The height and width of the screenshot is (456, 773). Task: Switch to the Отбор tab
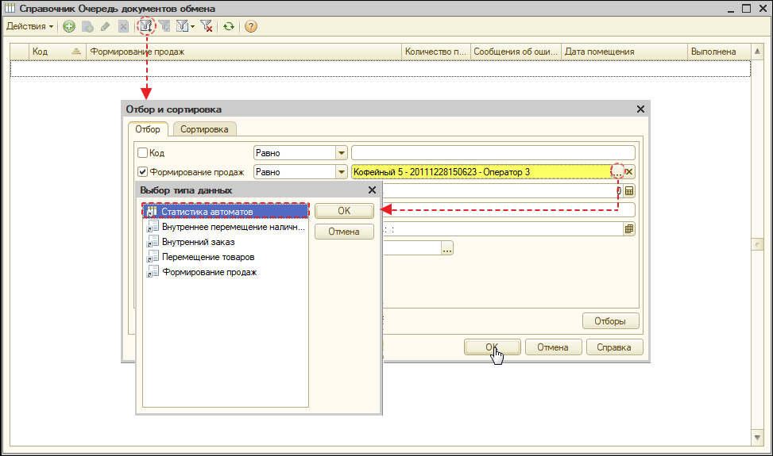tap(148, 129)
